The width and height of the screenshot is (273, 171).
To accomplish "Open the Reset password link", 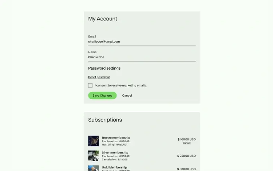I will [x=99, y=77].
